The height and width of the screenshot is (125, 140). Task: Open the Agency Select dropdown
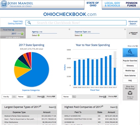pos(36,35)
